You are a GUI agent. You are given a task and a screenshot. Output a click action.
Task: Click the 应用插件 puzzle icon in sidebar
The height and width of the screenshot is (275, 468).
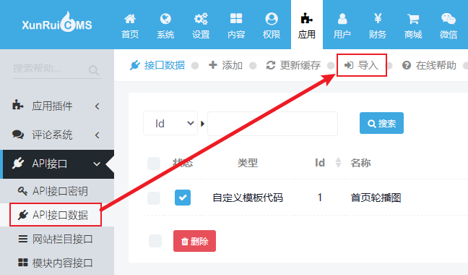pyautogui.click(x=17, y=105)
